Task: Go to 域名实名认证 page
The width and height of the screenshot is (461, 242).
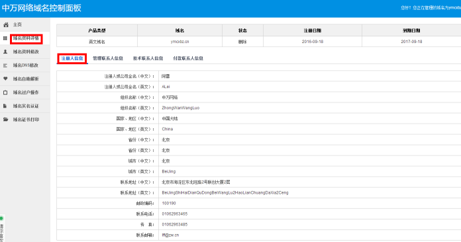Action: pyautogui.click(x=26, y=106)
